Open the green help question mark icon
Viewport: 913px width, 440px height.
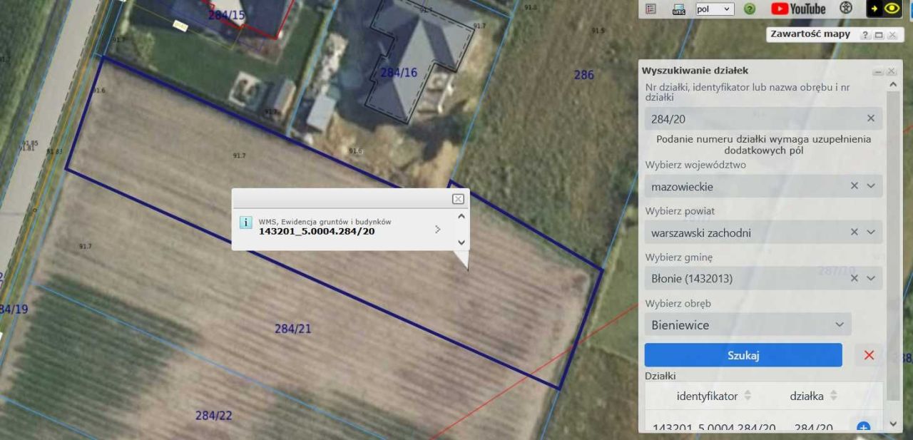tap(750, 9)
